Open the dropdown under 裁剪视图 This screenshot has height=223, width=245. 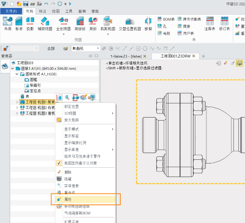pos(108,34)
